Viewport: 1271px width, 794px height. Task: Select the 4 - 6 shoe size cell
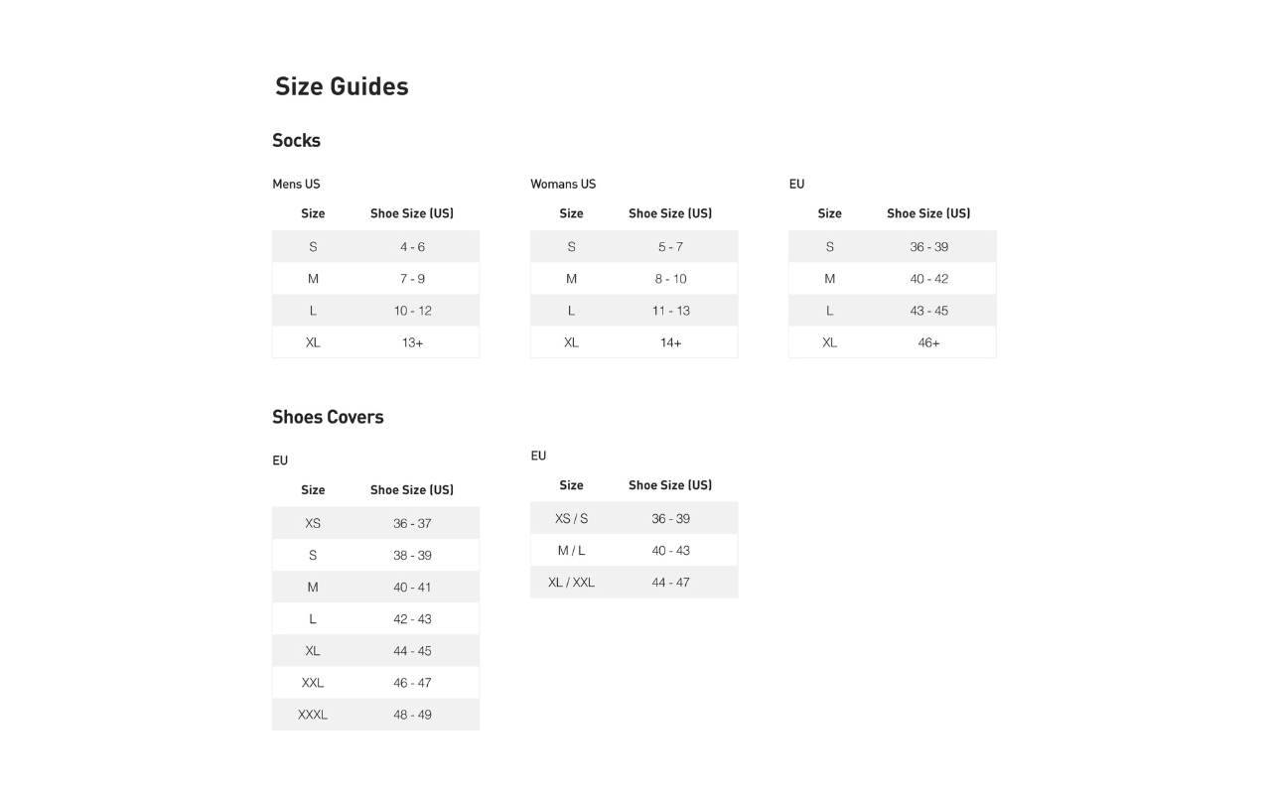click(412, 247)
